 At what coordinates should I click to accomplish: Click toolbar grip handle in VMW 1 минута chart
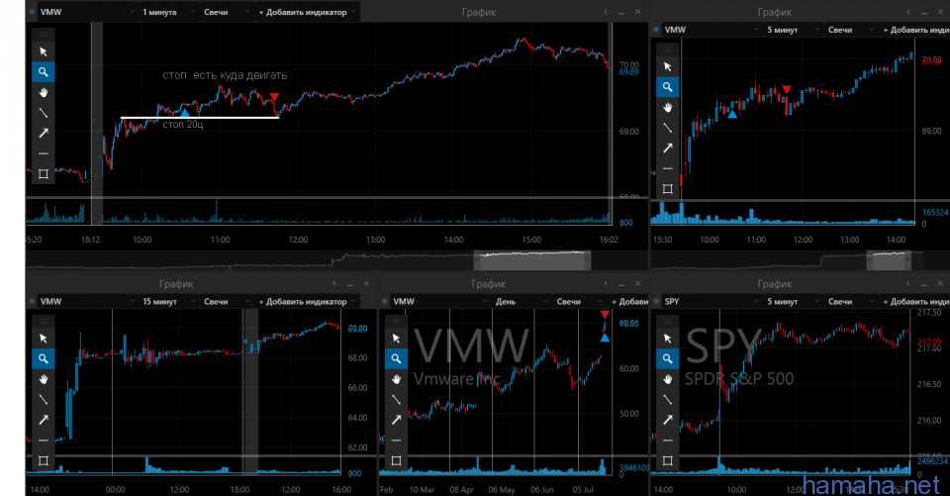coord(43,34)
